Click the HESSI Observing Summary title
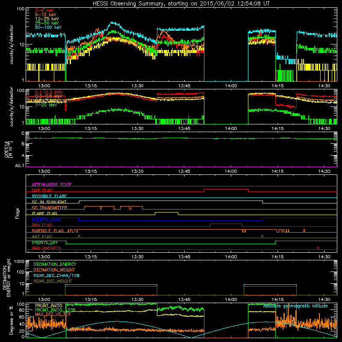The image size is (342, 342). click(x=181, y=4)
